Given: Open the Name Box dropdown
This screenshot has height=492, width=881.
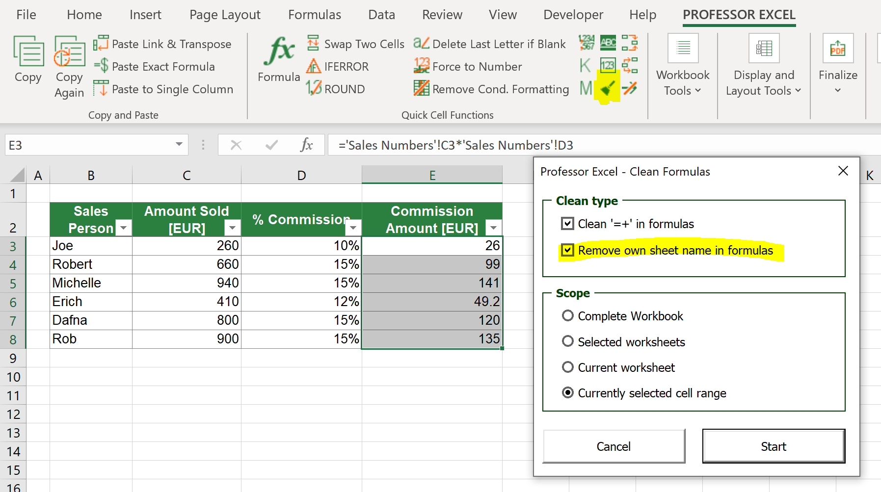Looking at the screenshot, I should click(178, 145).
